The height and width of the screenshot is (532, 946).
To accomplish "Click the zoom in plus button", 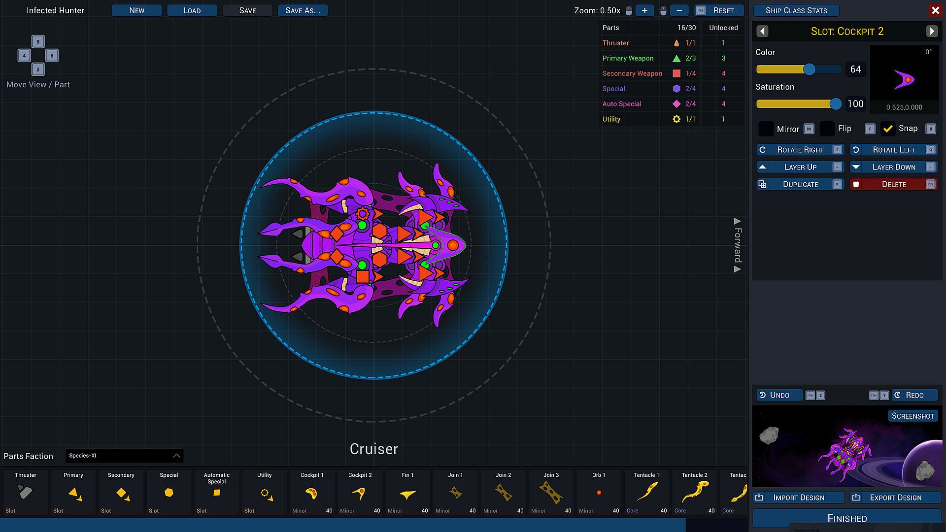I will tap(644, 10).
